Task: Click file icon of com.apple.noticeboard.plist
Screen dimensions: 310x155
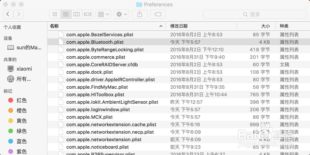Action: coord(61,147)
